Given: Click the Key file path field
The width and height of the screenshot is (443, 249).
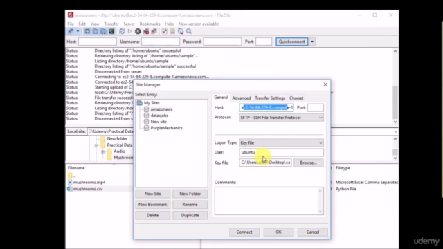Looking at the screenshot, I should 265,163.
